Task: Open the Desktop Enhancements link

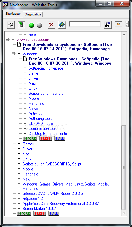Action: coord(48,134)
